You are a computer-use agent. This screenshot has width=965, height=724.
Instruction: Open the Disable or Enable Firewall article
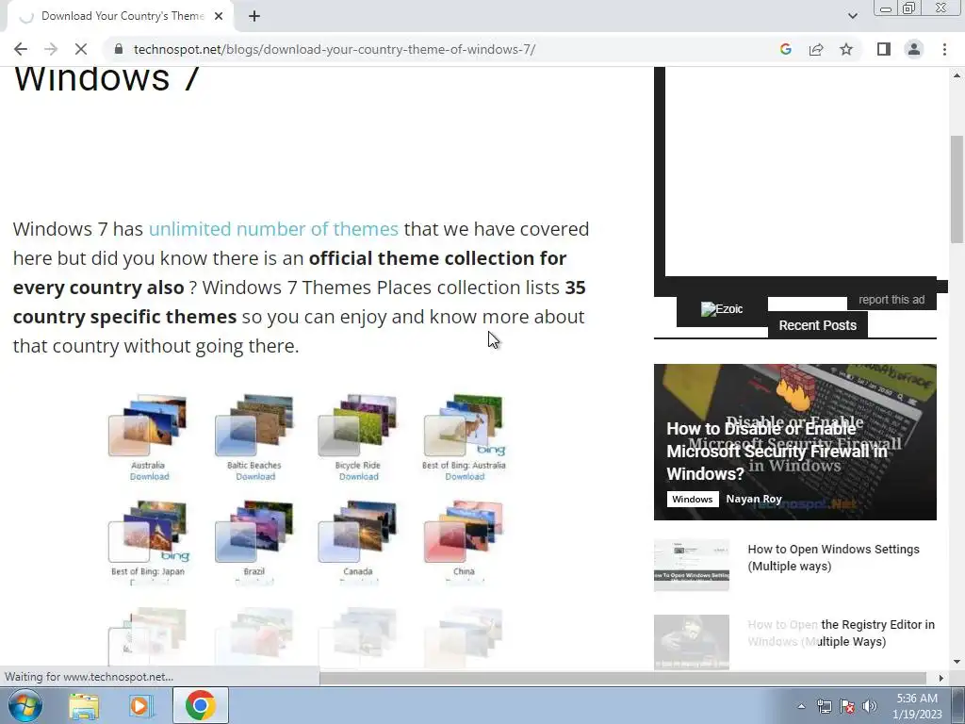click(x=777, y=451)
